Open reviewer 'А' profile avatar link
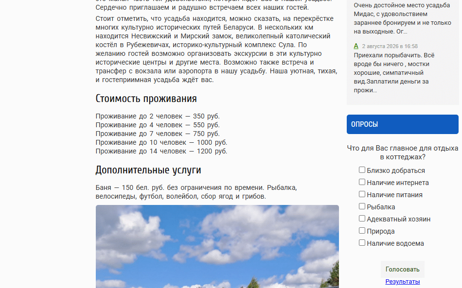 [x=356, y=46]
